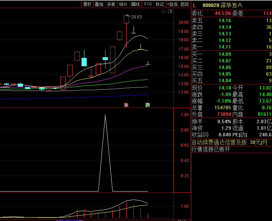
Task: Click the diamond icon above the chart
Action: pyautogui.click(x=164, y=11)
